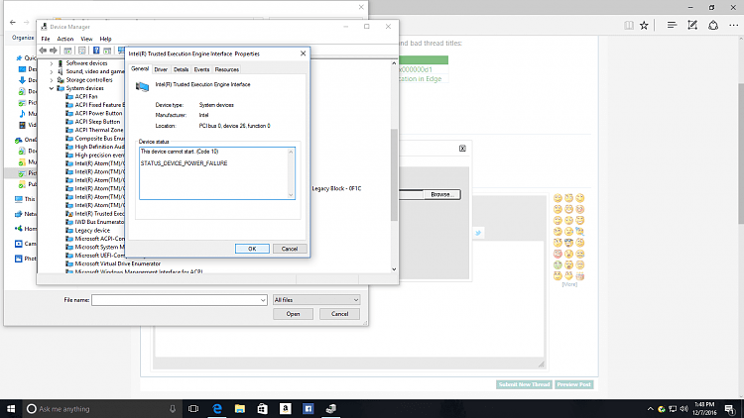Show hidden icons chevron in system tray

(650, 408)
